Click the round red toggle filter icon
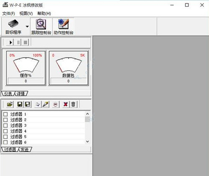 pos(56,104)
